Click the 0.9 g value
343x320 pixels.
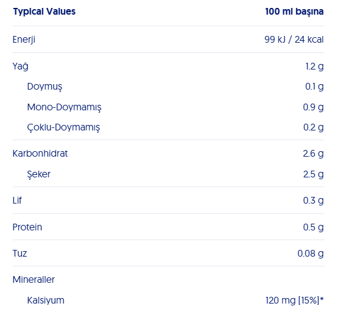tap(313, 107)
